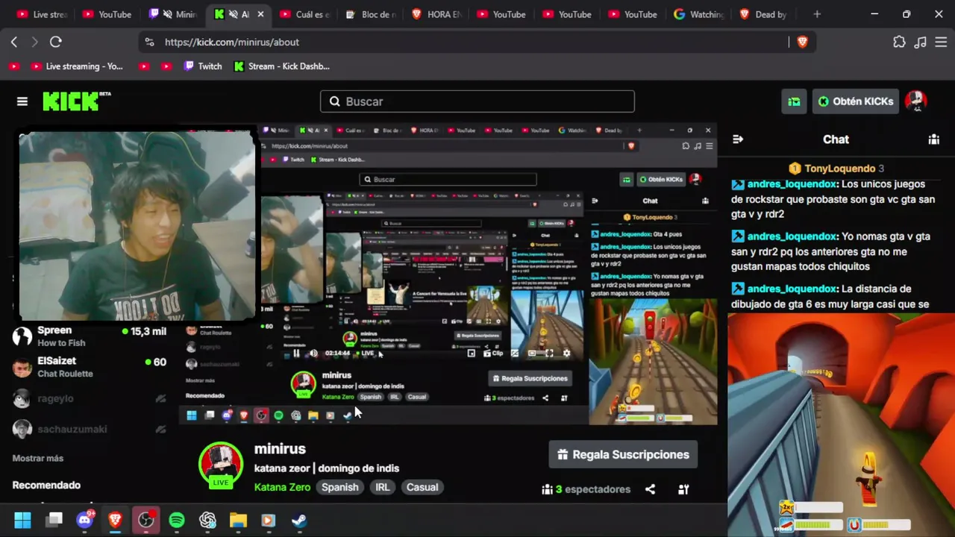The width and height of the screenshot is (955, 537).
Task: Toggle mute icon on the Twitch Minir tab
Action: tap(168, 14)
